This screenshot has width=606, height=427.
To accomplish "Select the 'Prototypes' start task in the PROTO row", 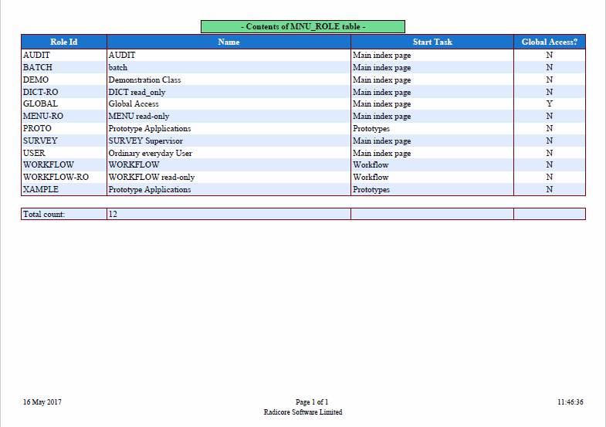I will coord(371,128).
